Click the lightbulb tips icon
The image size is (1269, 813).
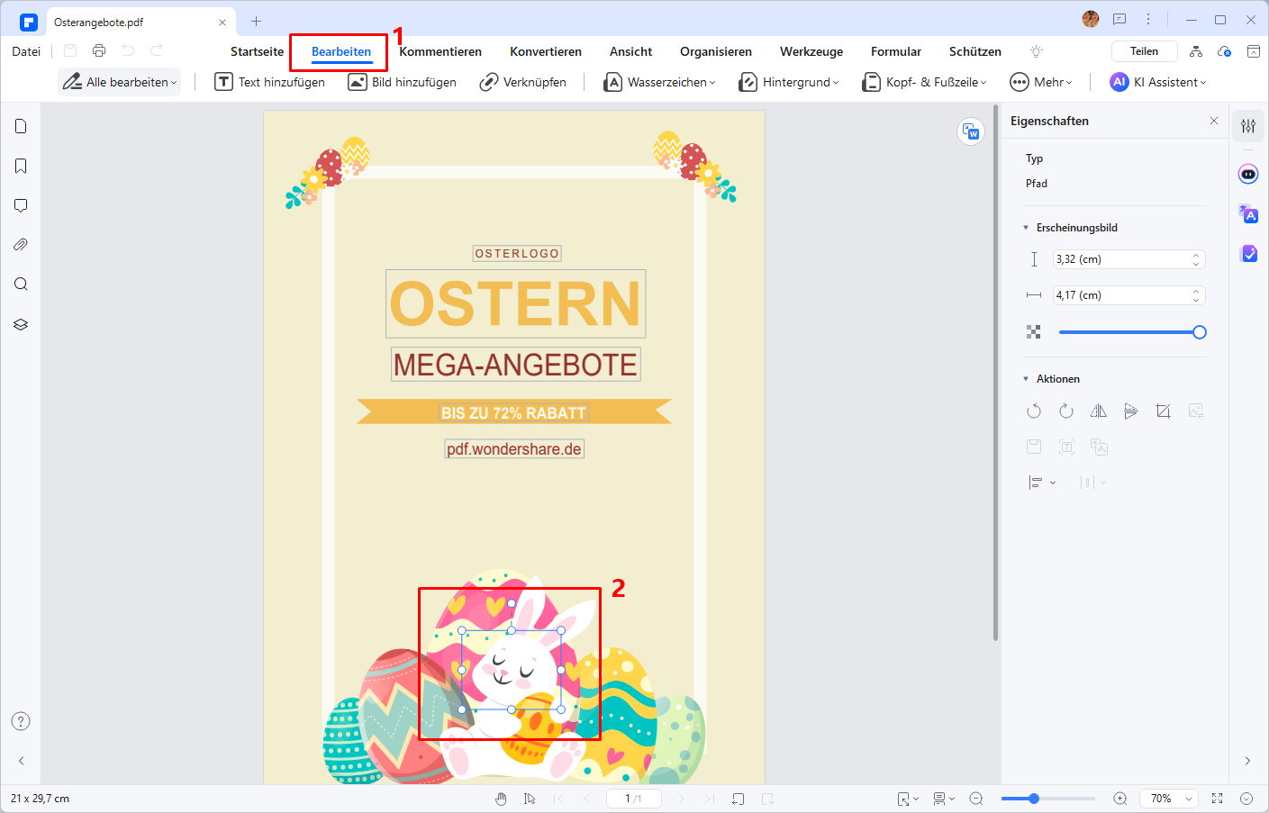(1037, 51)
